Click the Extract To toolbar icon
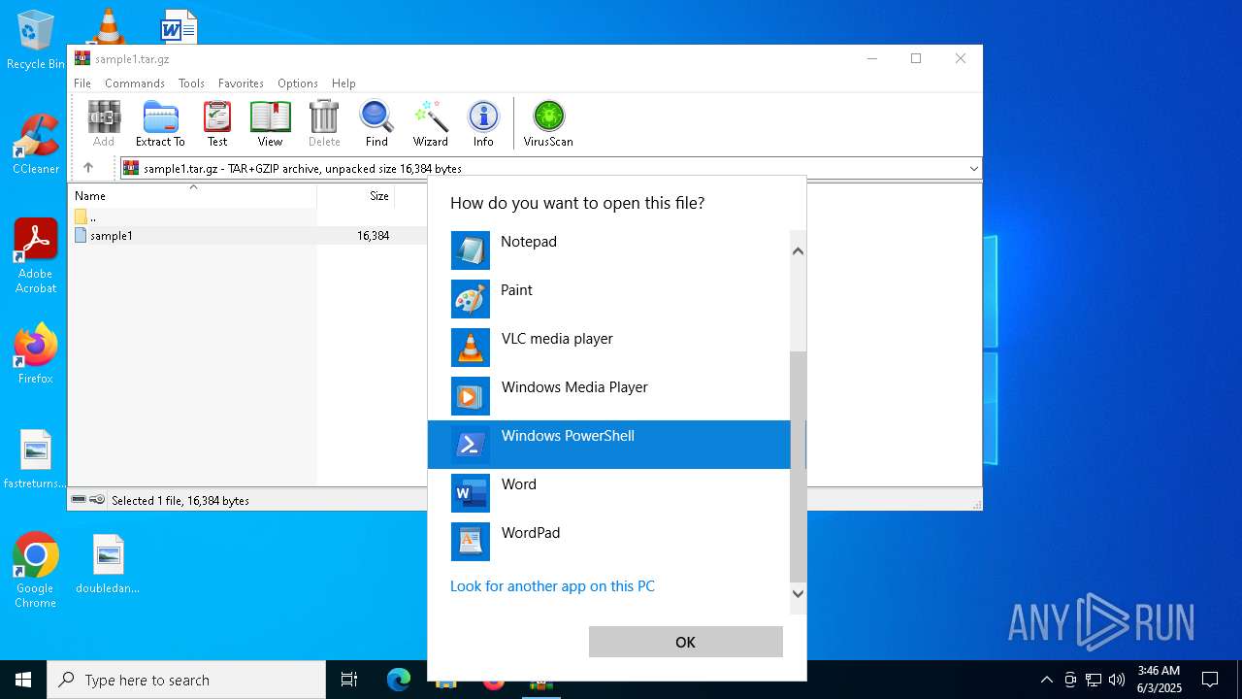Viewport: 1242px width, 699px height. click(160, 123)
